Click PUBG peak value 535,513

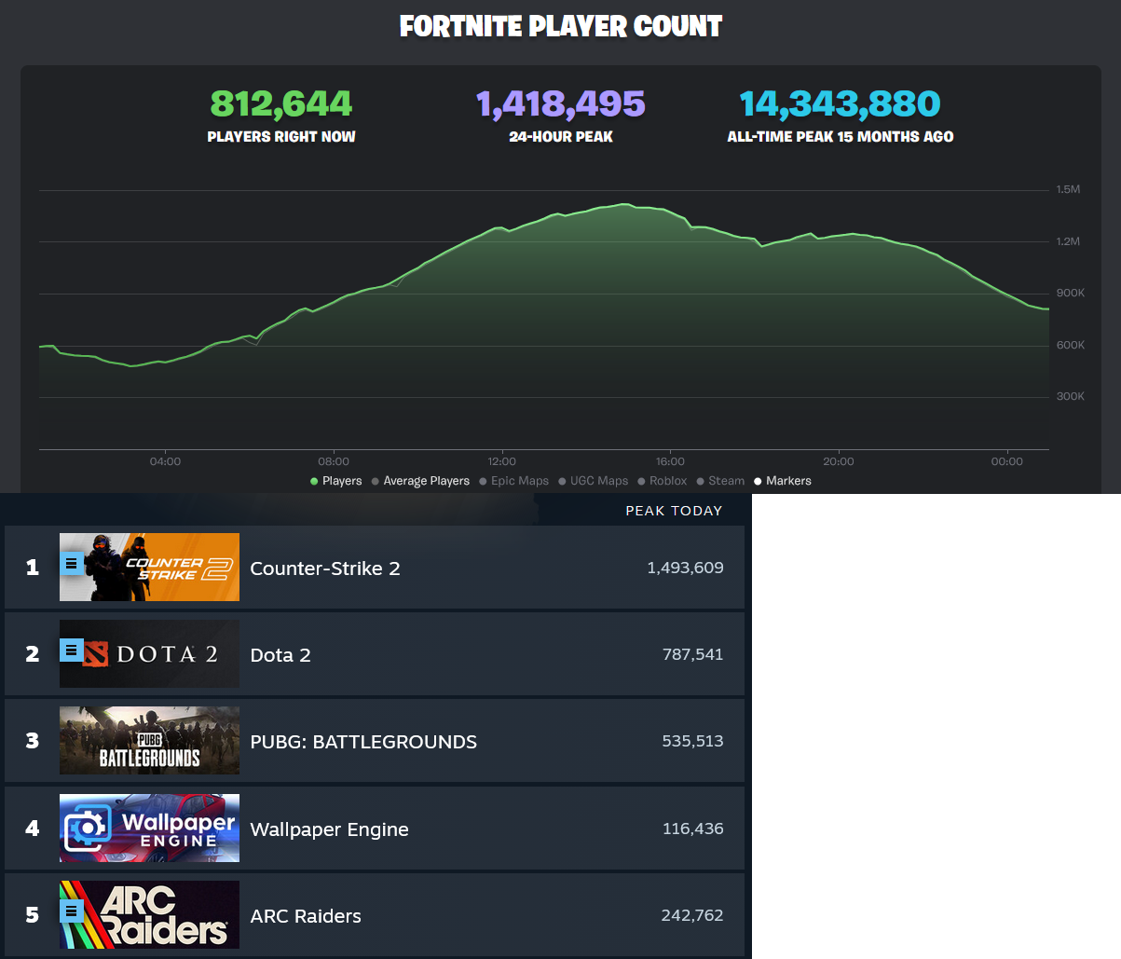[x=692, y=741]
